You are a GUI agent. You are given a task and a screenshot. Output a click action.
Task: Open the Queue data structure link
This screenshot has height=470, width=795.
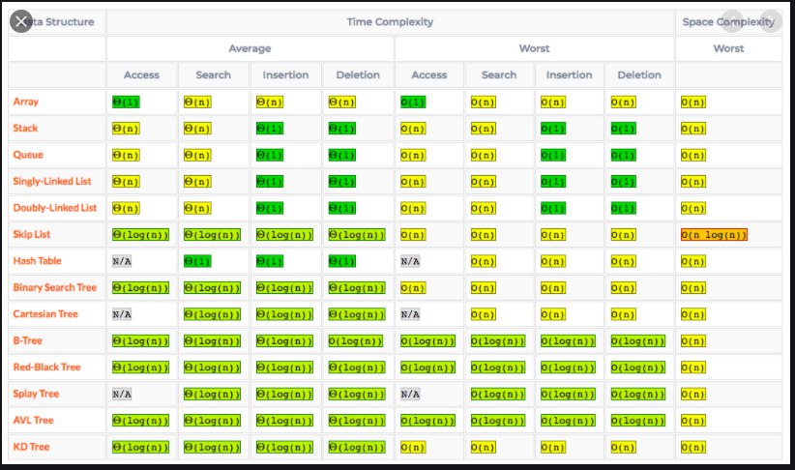click(x=28, y=155)
